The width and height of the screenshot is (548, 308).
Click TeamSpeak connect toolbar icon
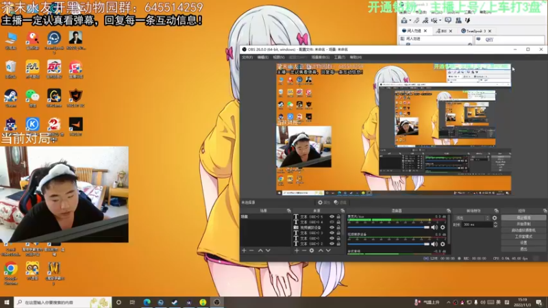click(x=404, y=21)
